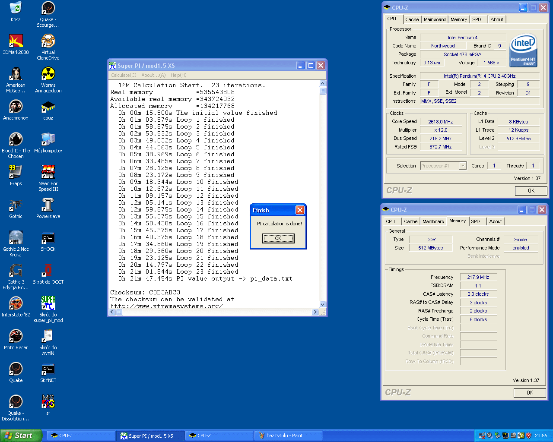Click the system tray clock 20:56
The image size is (553, 442).
(x=541, y=436)
